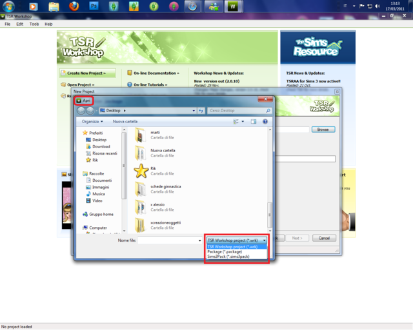Select x alessio folder icon
The width and height of the screenshot is (413, 330).
140,207
